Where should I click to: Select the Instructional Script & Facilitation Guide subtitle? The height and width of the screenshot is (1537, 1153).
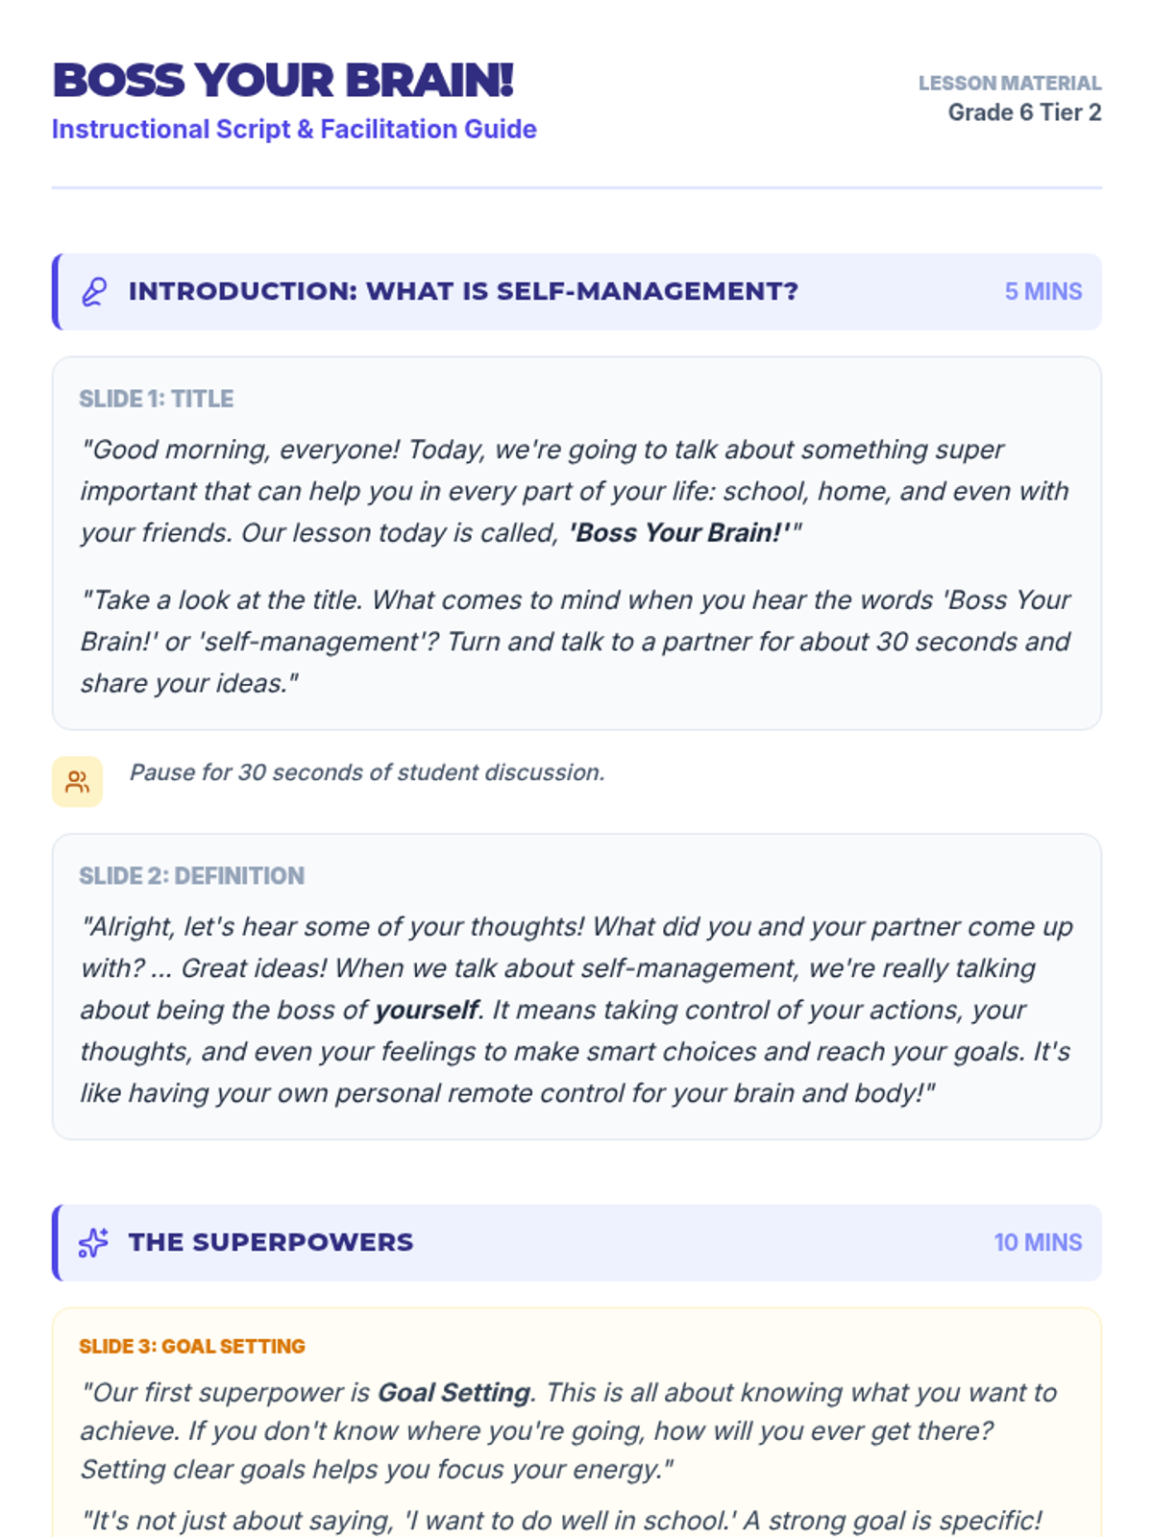294,129
